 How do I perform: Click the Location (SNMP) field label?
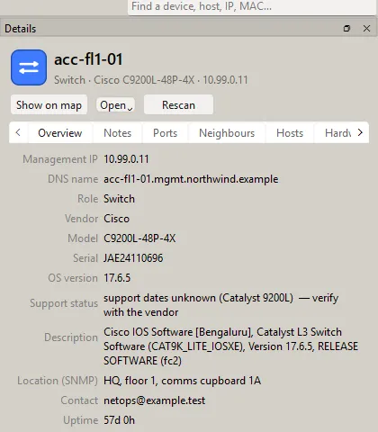tap(58, 381)
